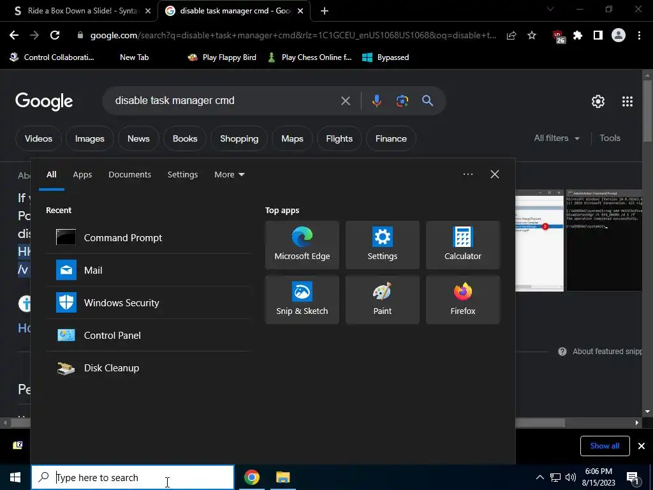Open Disk Cleanup from Recent list
The width and height of the screenshot is (653, 490).
148,367
